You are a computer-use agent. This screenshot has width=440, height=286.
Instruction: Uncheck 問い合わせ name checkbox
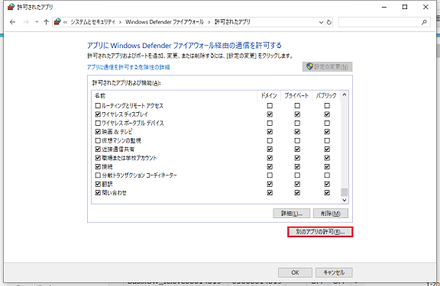[98, 193]
